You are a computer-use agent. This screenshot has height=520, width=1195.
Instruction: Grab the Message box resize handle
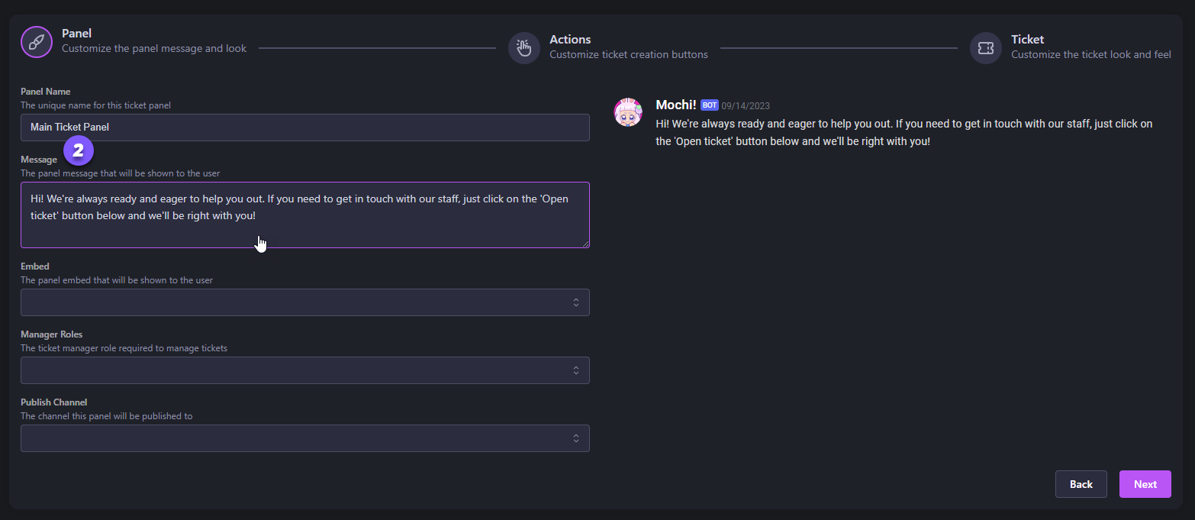(586, 244)
